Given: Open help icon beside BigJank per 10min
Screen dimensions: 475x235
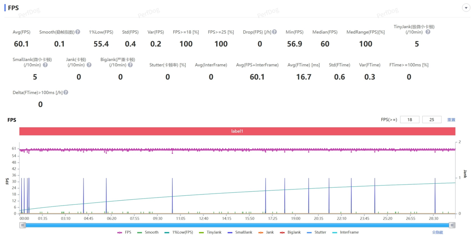Looking at the screenshot, I should point(130,65).
